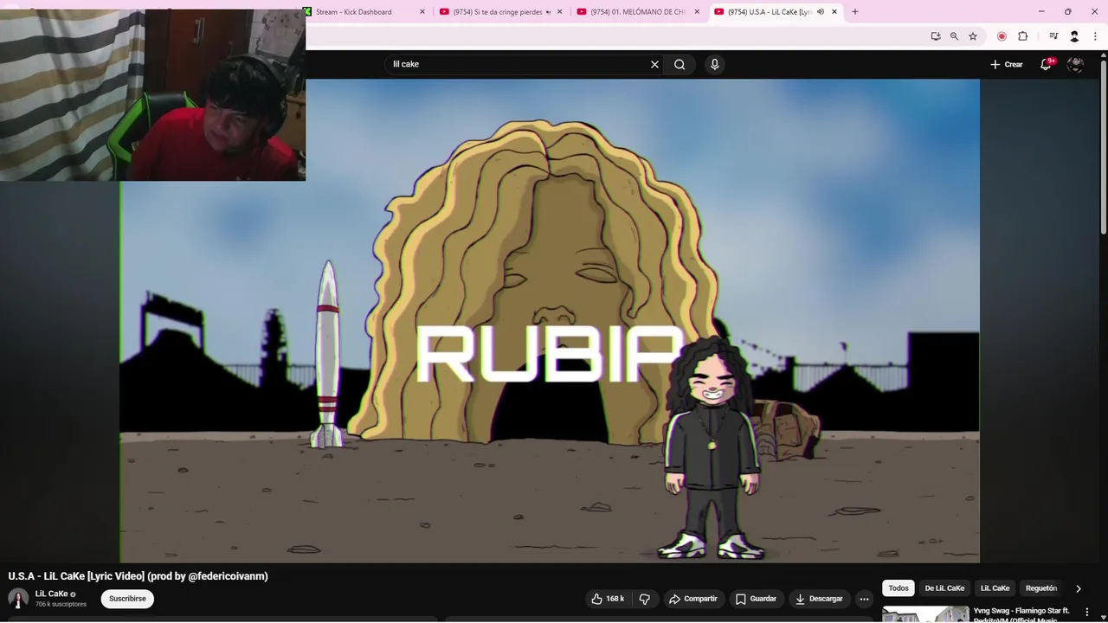This screenshot has height=623, width=1108.
Task: Open Yvng Swag Flamingo Star video thumbnail
Action: pyautogui.click(x=925, y=614)
